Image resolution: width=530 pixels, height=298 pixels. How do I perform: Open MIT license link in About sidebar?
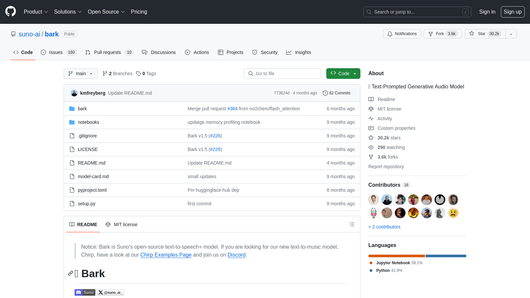pos(385,109)
